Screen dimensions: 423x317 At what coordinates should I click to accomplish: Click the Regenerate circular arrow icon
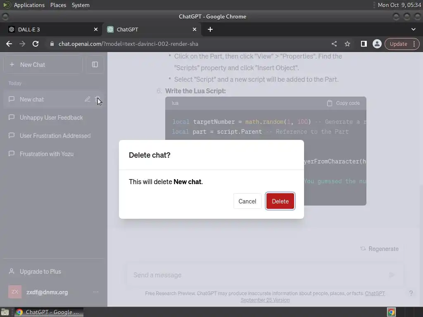click(x=363, y=248)
